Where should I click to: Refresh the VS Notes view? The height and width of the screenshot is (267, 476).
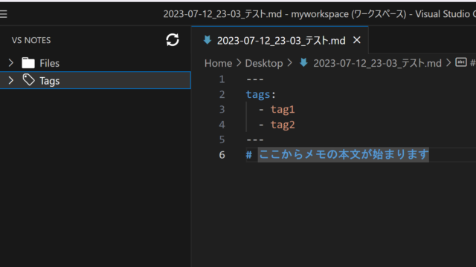[173, 40]
